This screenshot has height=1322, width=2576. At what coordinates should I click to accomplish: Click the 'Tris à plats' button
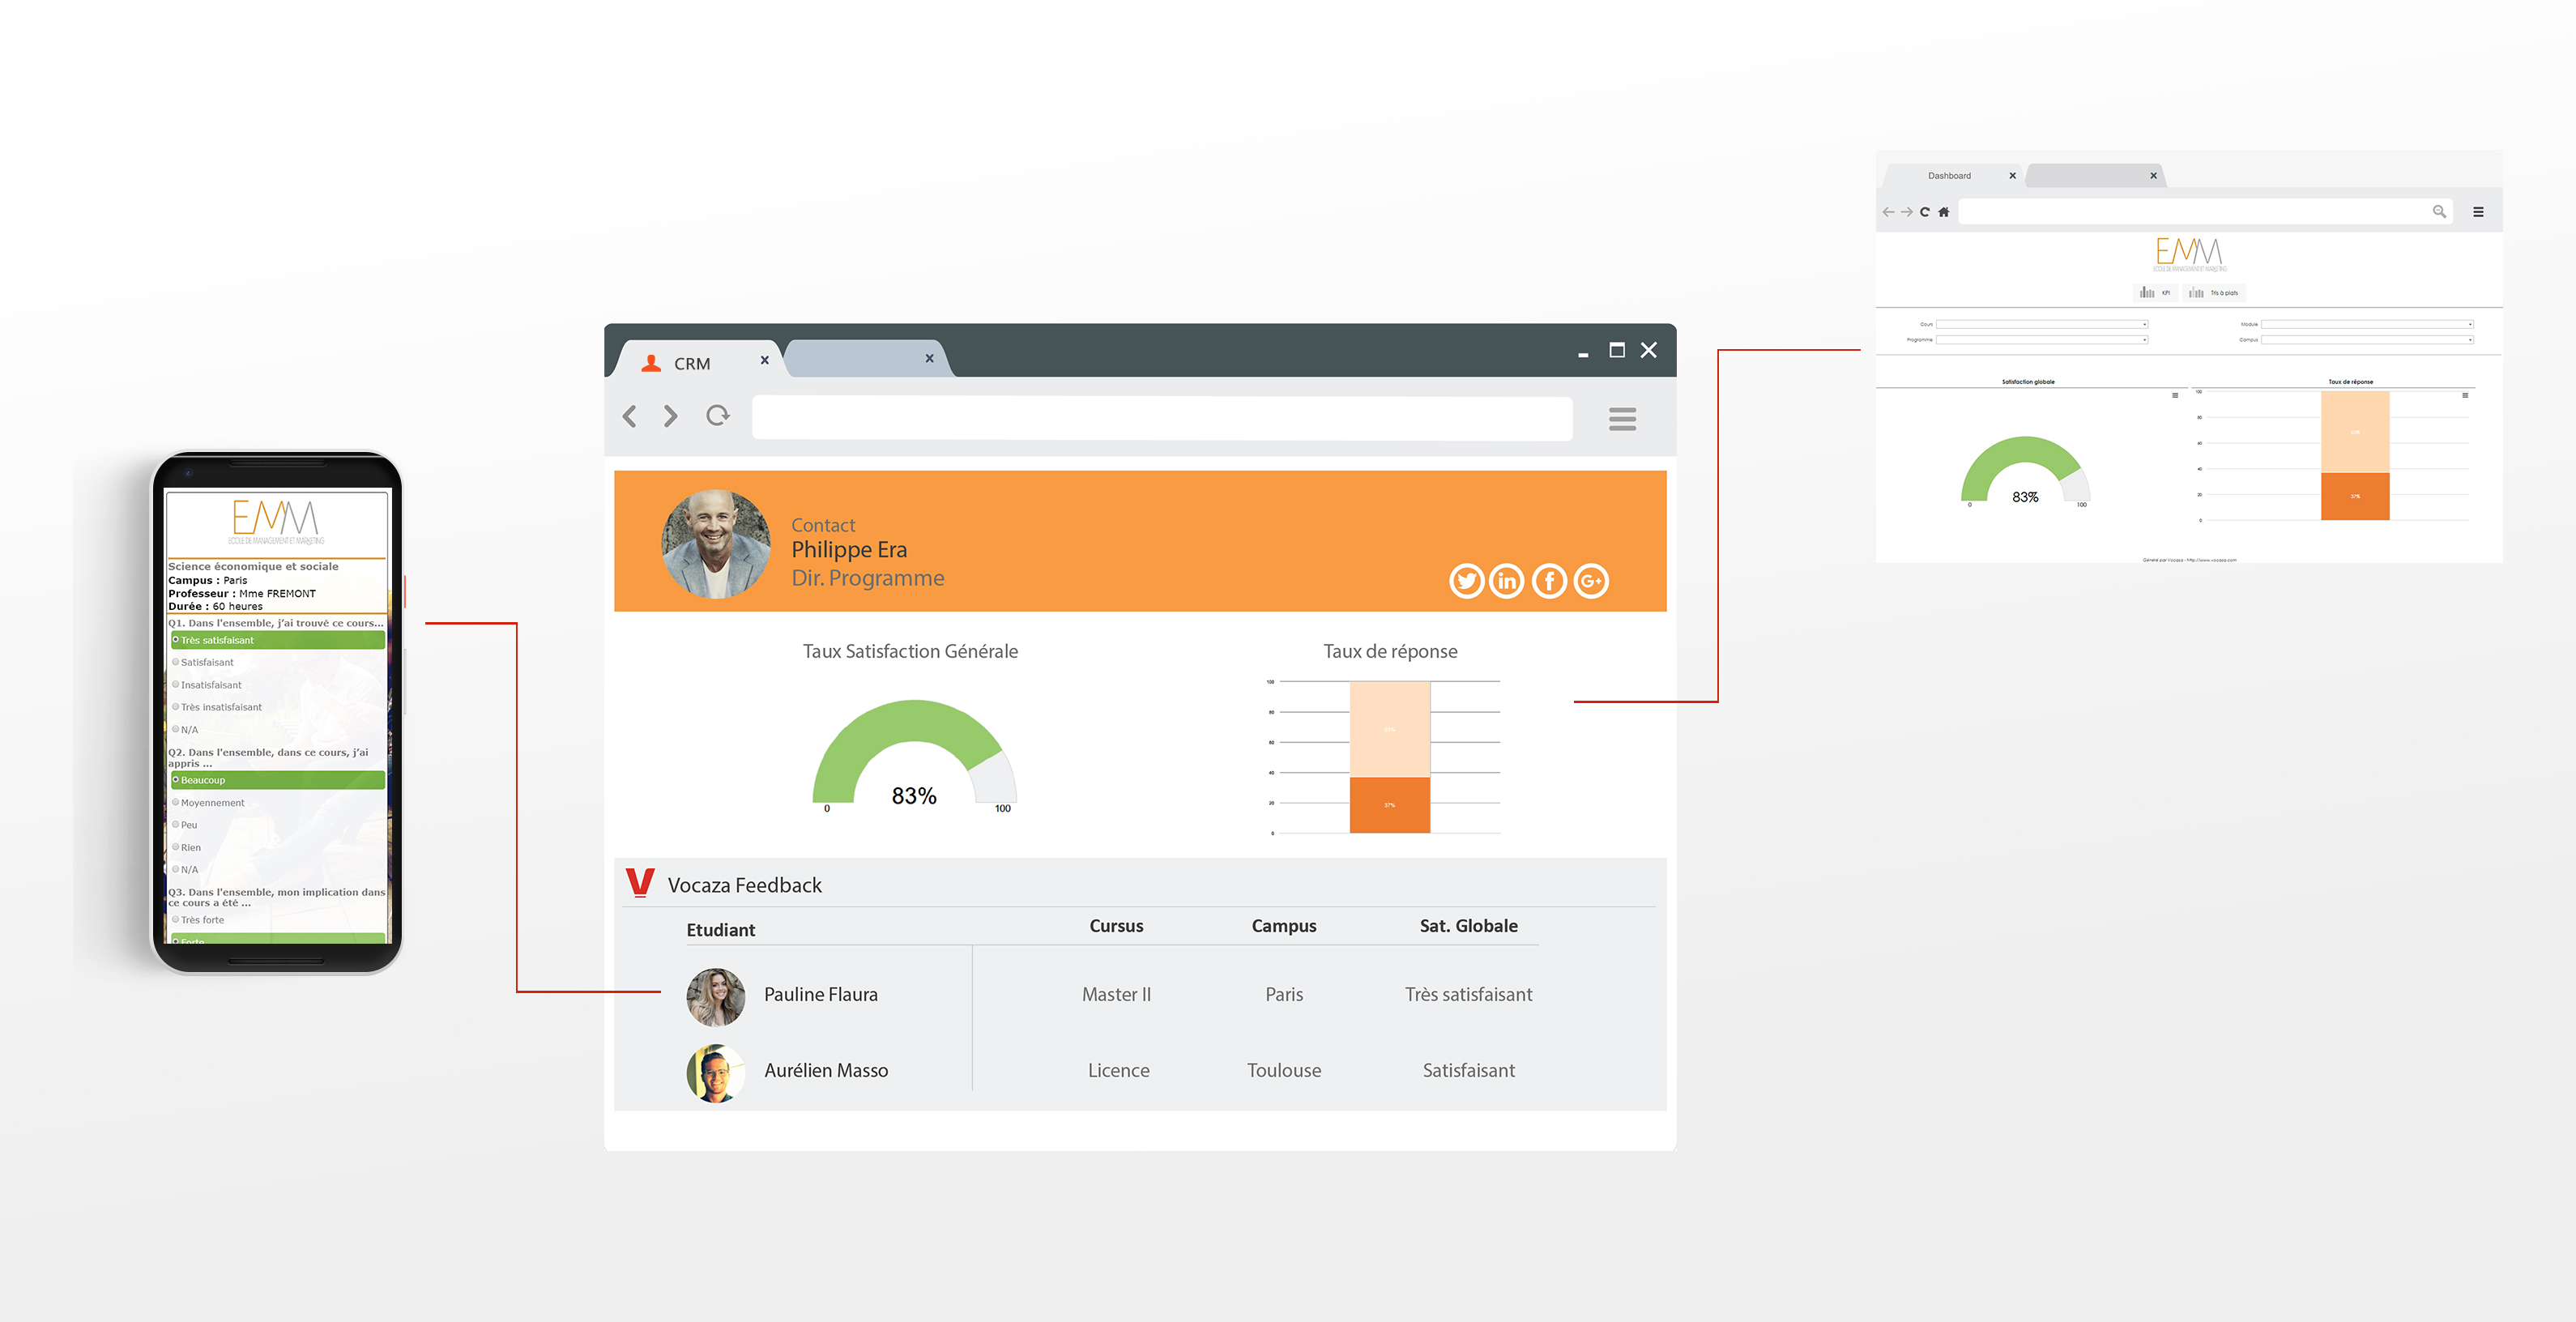pyautogui.click(x=2216, y=293)
